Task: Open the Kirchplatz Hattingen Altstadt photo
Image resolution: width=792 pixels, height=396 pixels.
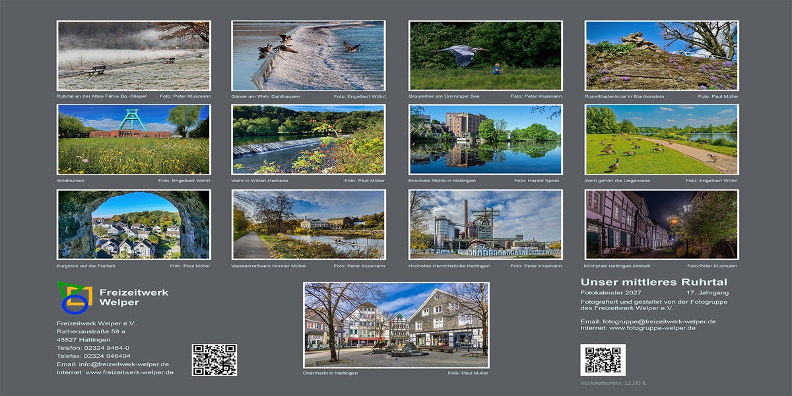Action: [661, 224]
